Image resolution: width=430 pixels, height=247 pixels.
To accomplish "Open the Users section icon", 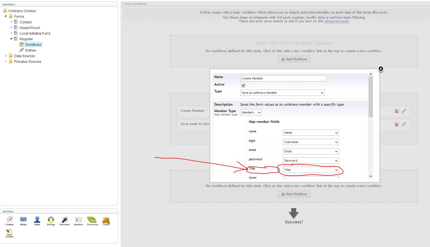I will 37,220.
